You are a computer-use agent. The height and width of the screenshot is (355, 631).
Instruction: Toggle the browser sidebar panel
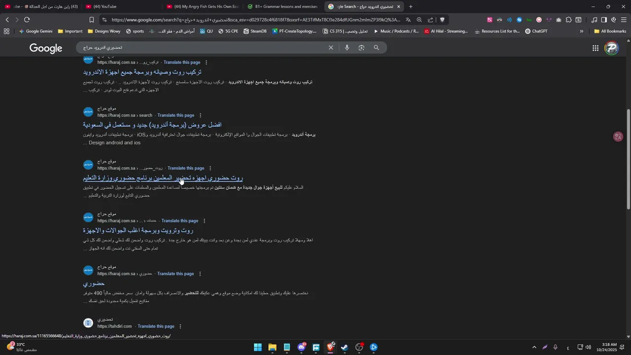[604, 20]
